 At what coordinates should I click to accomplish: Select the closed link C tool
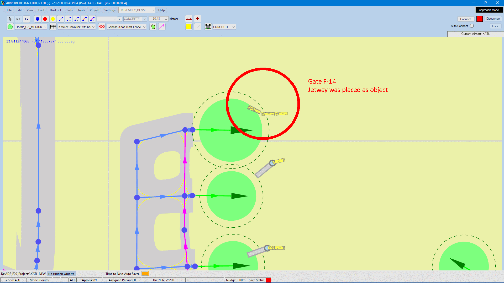(x=84, y=19)
